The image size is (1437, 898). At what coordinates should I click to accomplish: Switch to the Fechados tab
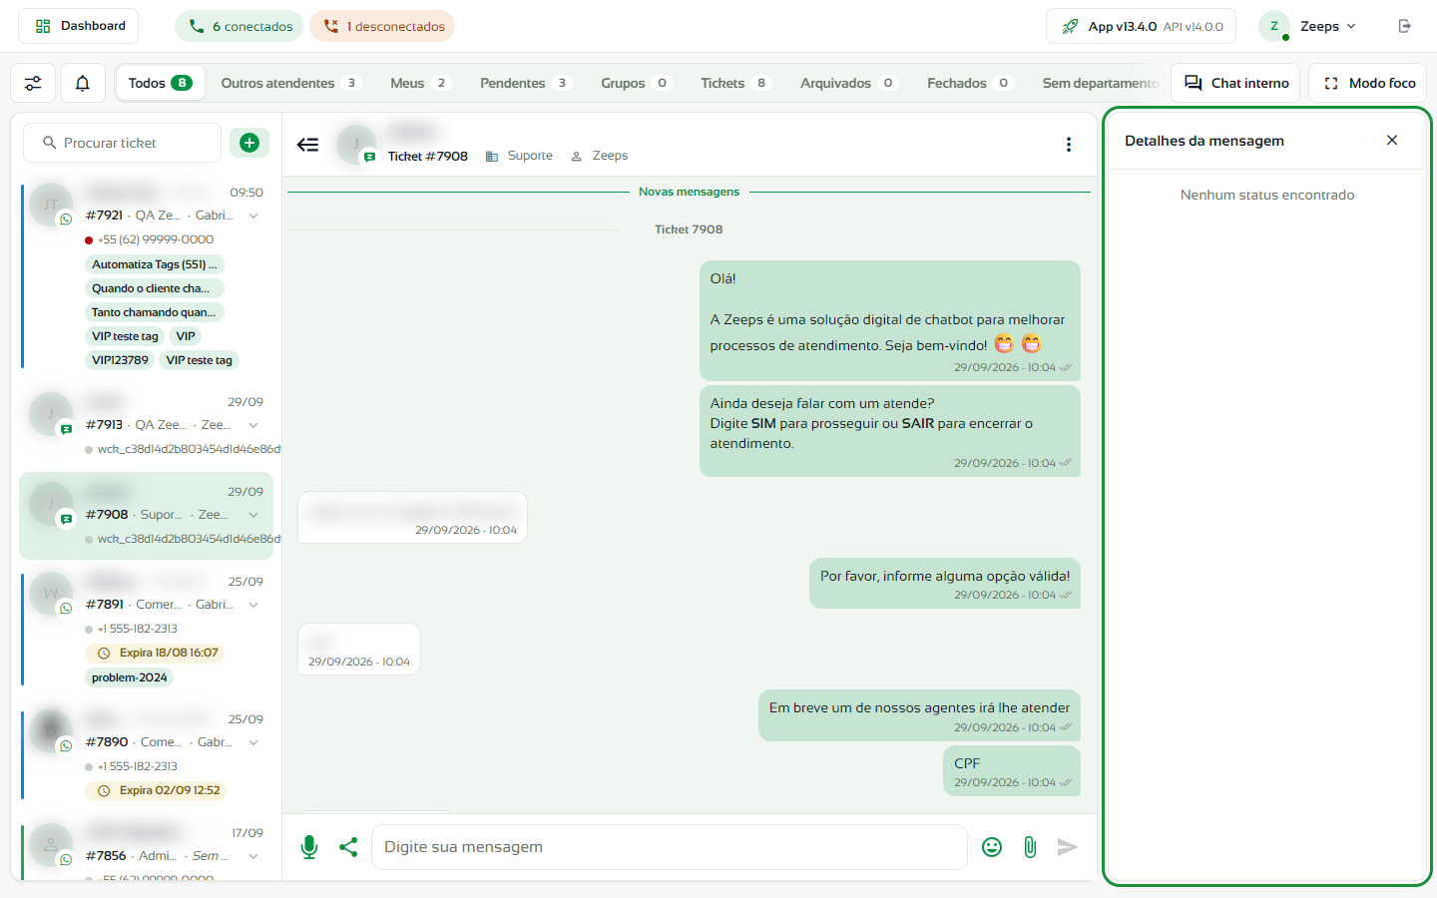point(970,83)
